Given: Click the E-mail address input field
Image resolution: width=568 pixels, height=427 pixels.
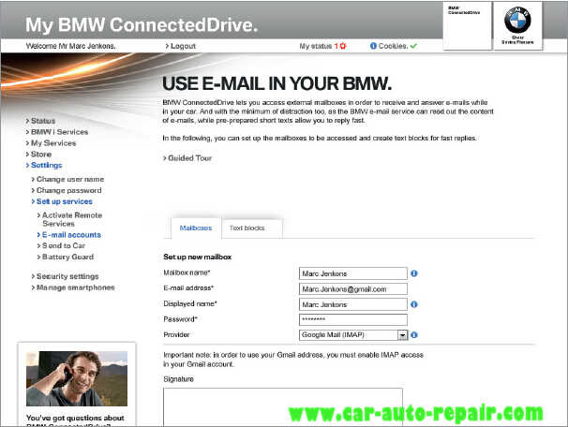Looking at the screenshot, I should pos(353,289).
